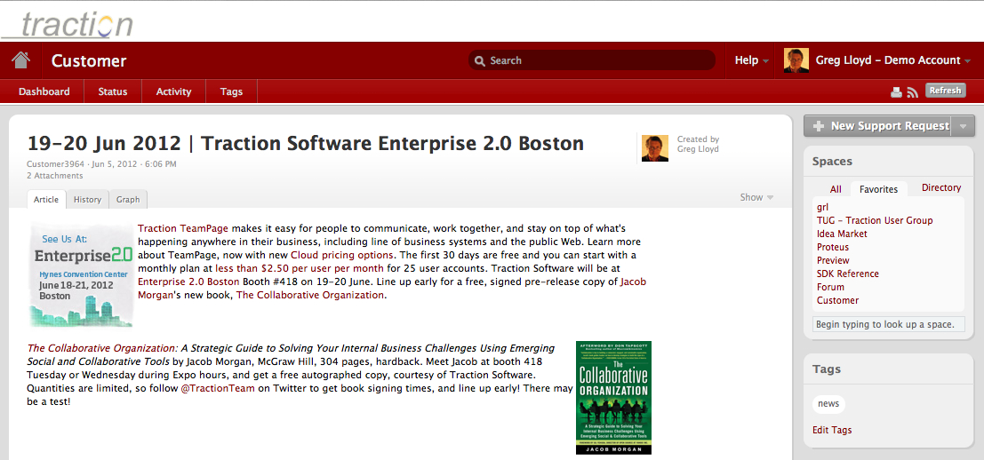Open the Activity menu item
The width and height of the screenshot is (984, 460).
[x=173, y=91]
